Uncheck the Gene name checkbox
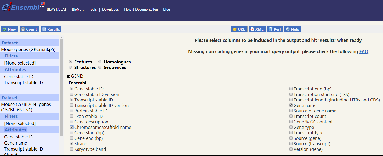 (291, 105)
